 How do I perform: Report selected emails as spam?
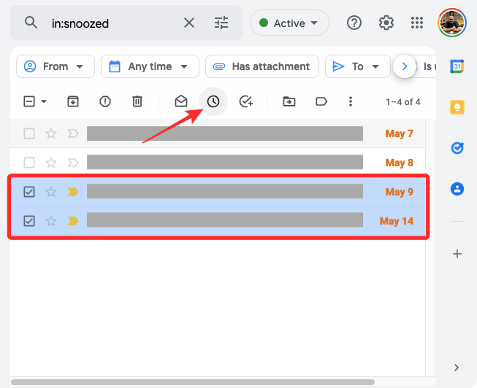[x=105, y=101]
